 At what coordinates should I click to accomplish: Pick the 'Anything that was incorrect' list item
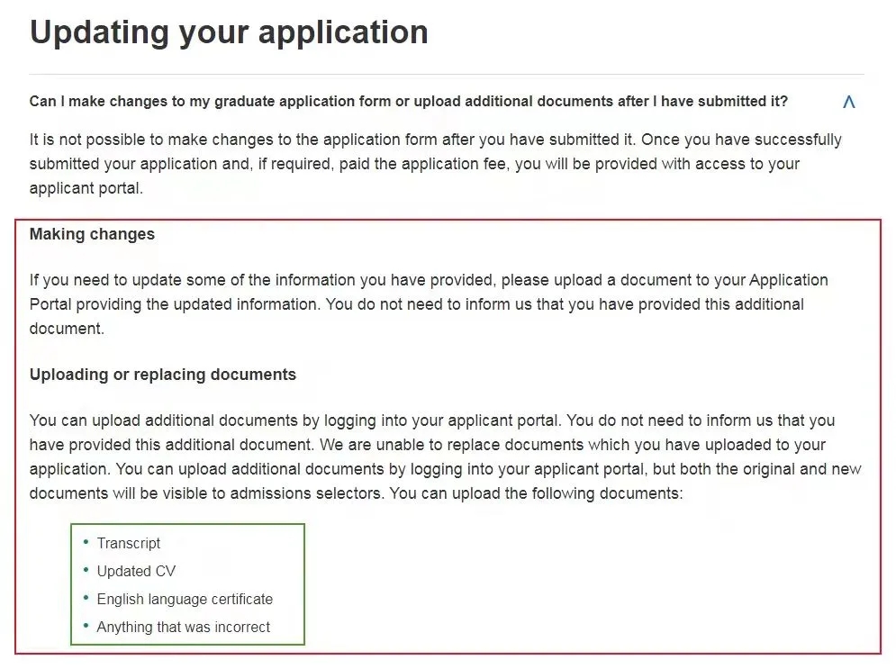[x=184, y=628]
